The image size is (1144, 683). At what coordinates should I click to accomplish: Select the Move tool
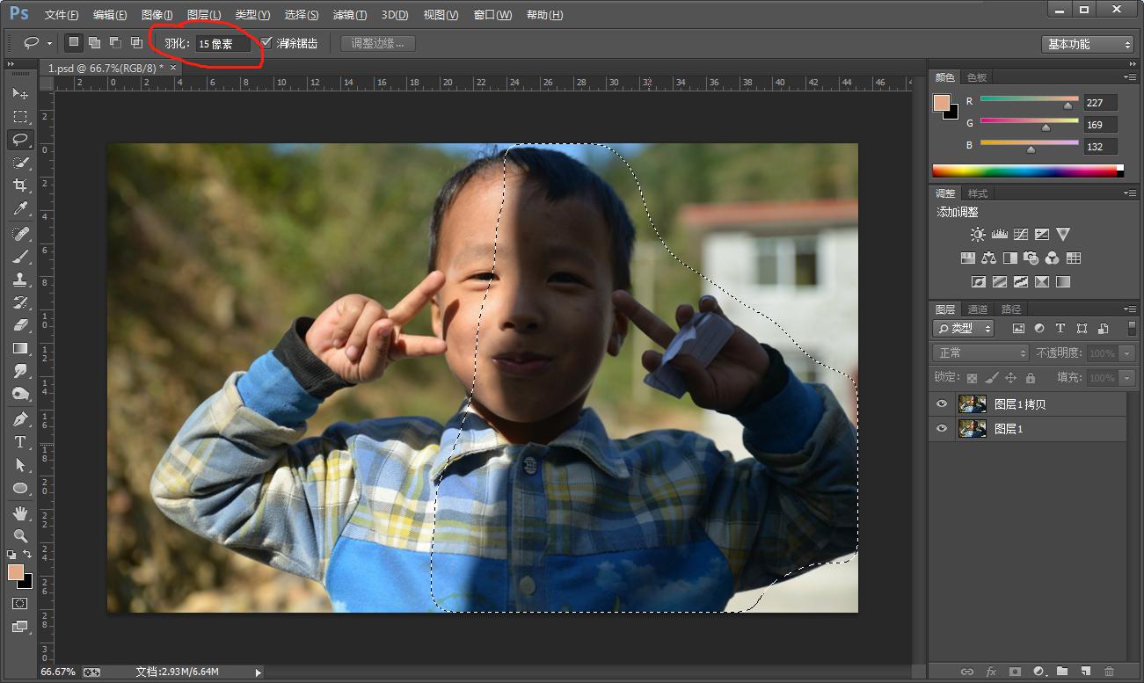click(x=20, y=93)
